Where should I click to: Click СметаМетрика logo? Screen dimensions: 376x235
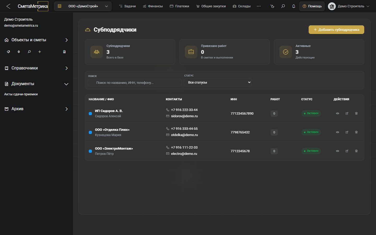click(x=33, y=6)
